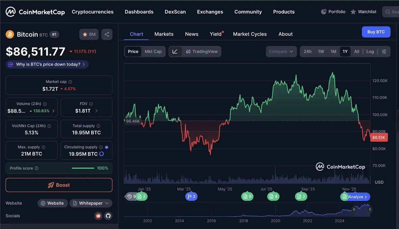Screen dimensions: 399x229
Task: Expand the Whitepaper dropdown
Action: pyautogui.click(x=91, y=203)
